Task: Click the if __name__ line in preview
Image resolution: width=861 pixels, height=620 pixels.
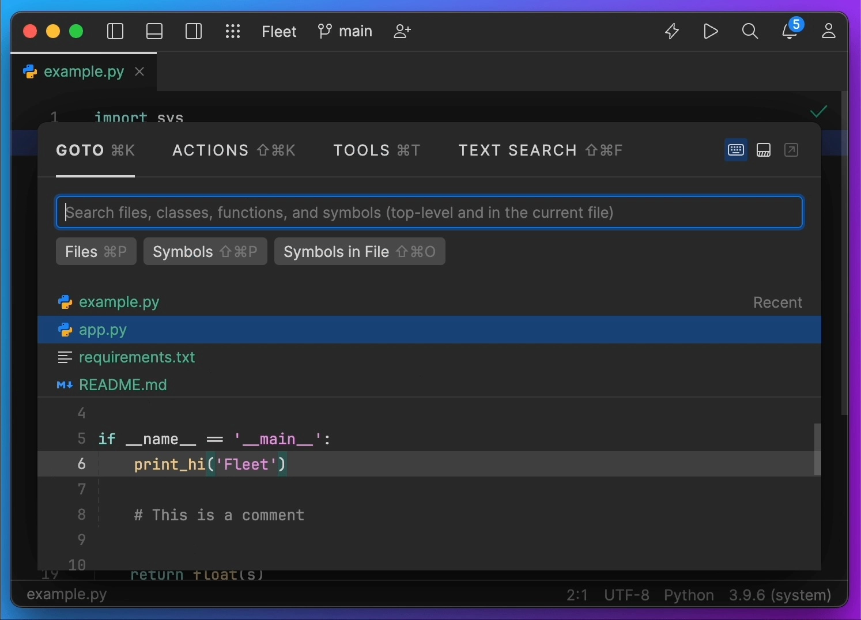Action: pyautogui.click(x=214, y=439)
